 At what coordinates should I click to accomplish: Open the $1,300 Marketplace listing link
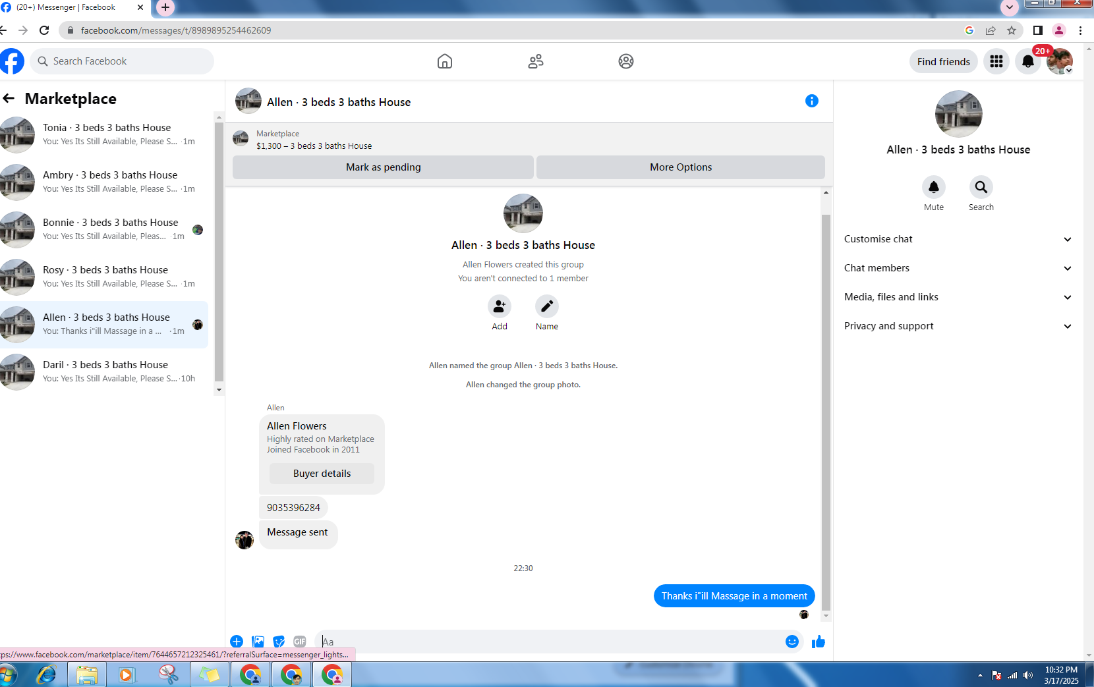(314, 146)
